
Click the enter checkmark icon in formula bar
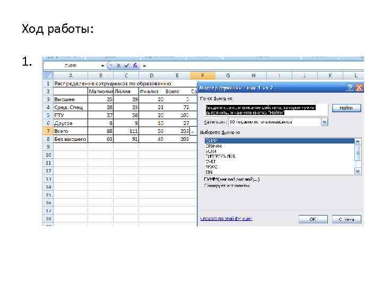[x=127, y=66]
